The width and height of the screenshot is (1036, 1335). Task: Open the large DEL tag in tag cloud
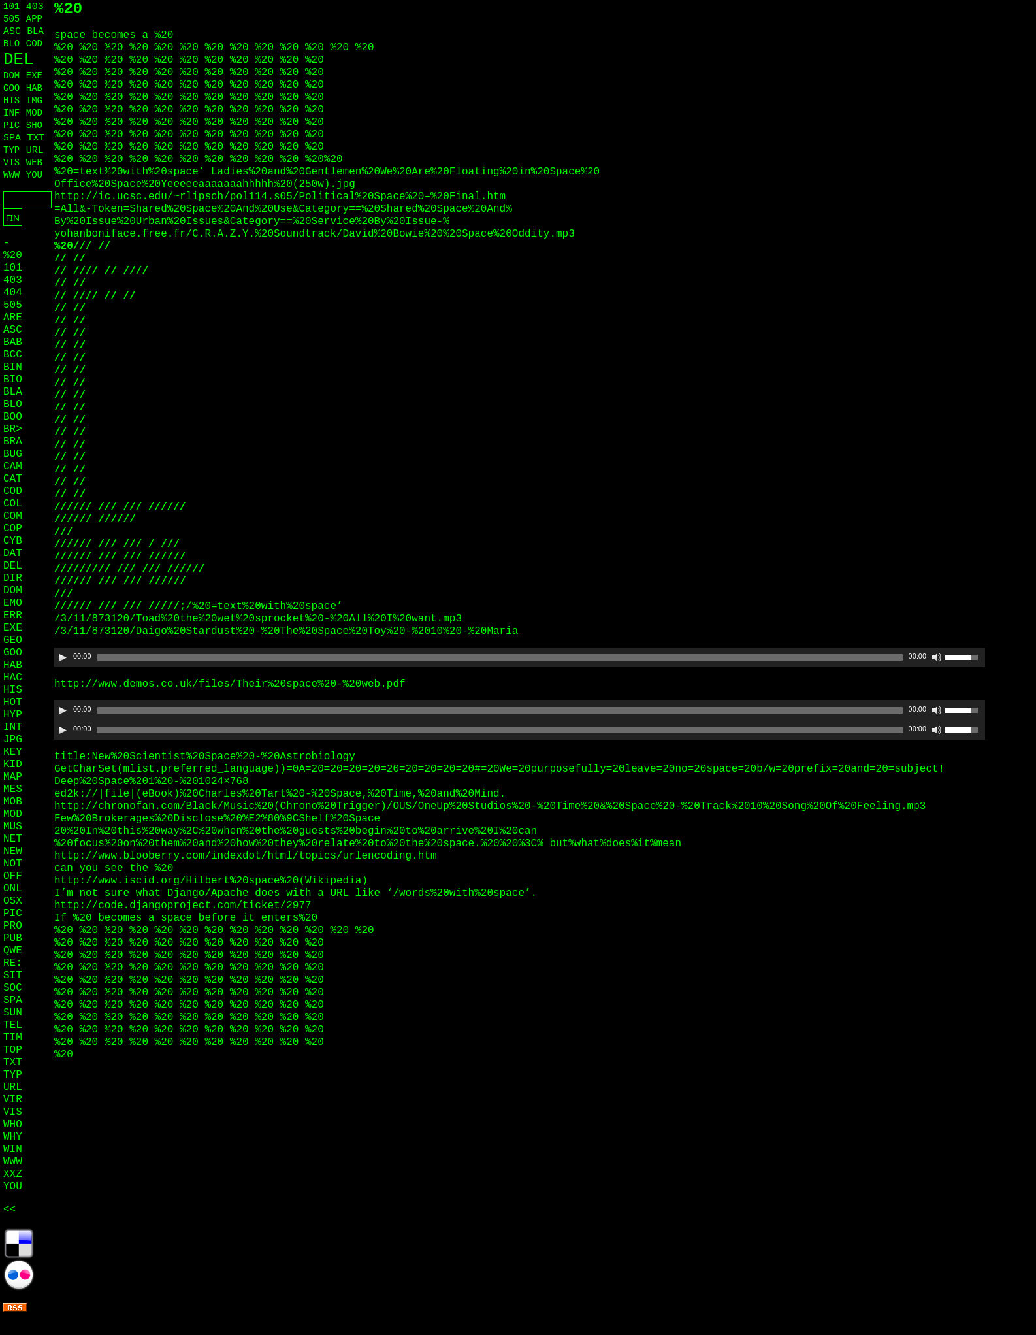pos(18,59)
